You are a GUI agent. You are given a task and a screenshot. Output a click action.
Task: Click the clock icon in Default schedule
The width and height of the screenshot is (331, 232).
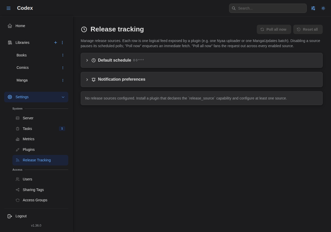[x=94, y=60]
